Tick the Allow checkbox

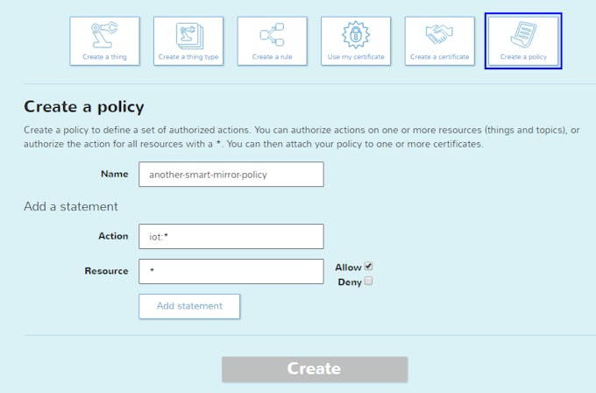(368, 266)
